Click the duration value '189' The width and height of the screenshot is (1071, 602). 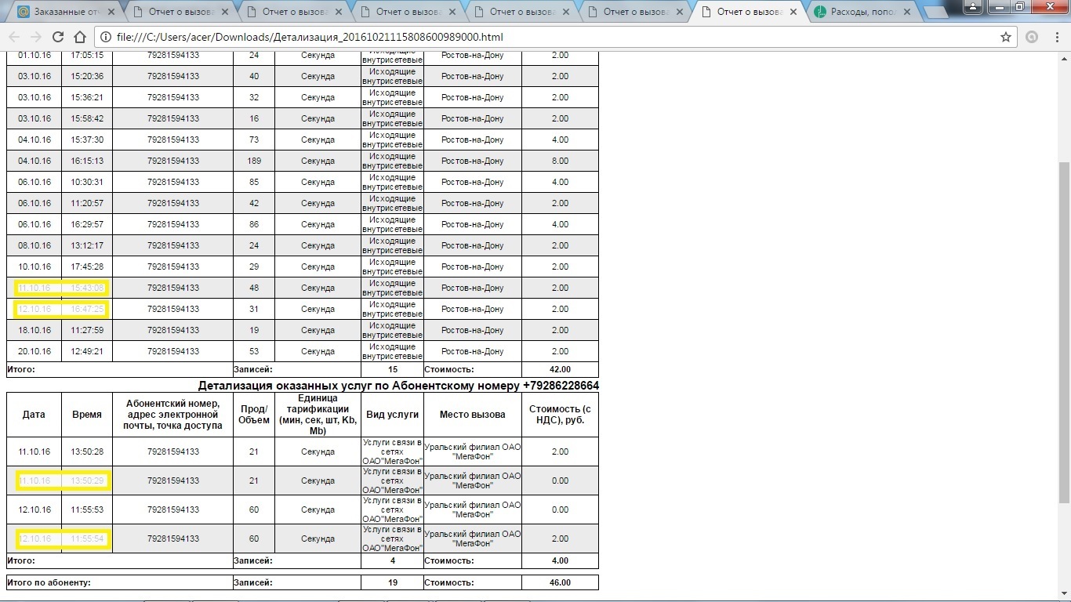click(x=254, y=161)
